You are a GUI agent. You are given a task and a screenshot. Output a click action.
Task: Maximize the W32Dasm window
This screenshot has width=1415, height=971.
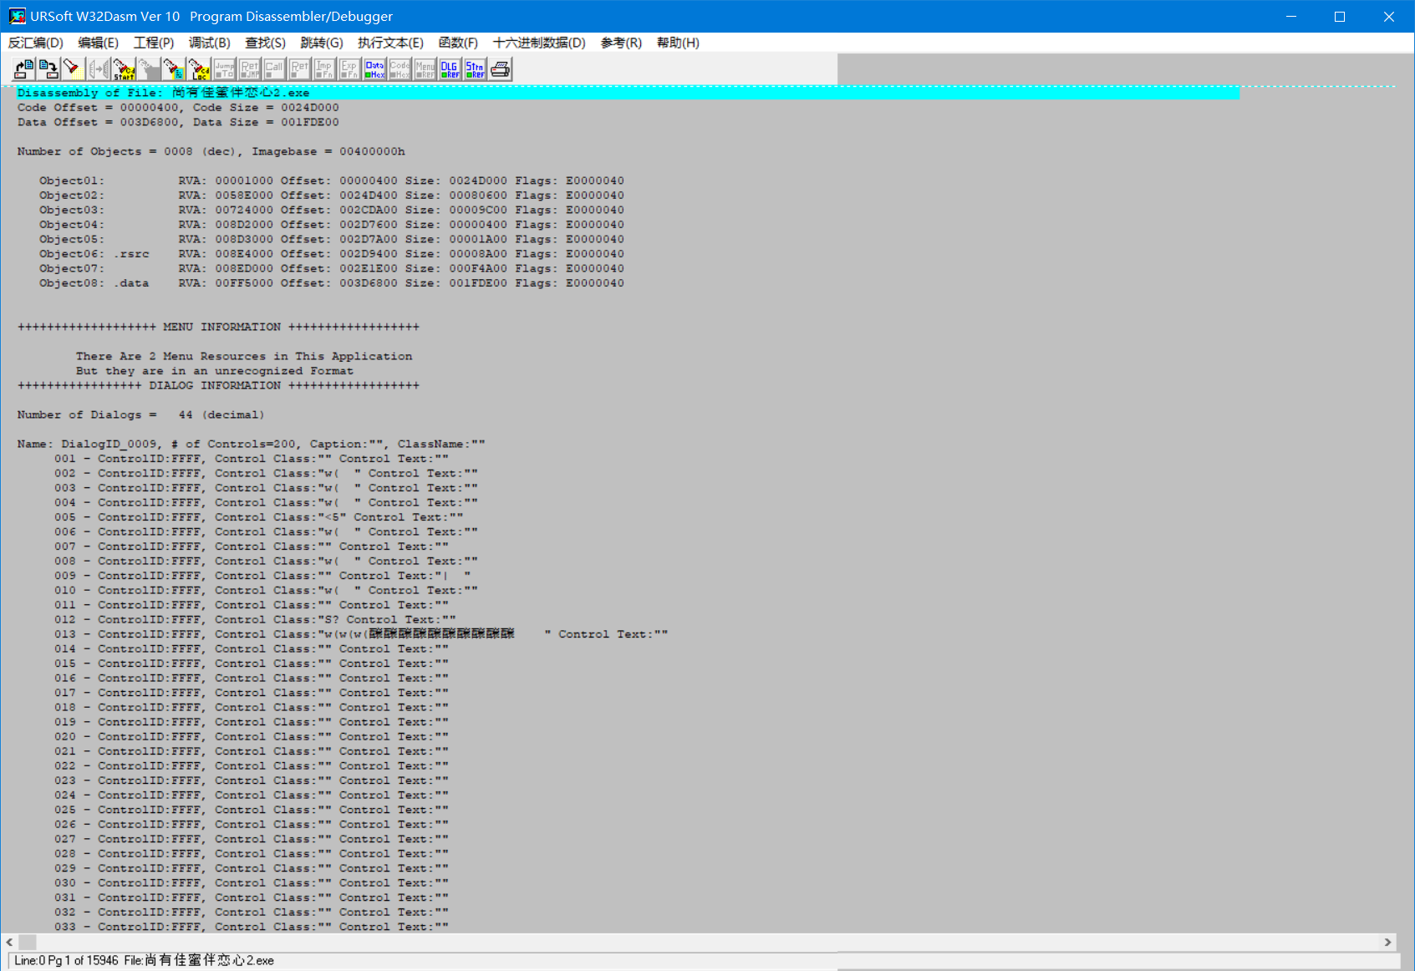click(x=1340, y=16)
